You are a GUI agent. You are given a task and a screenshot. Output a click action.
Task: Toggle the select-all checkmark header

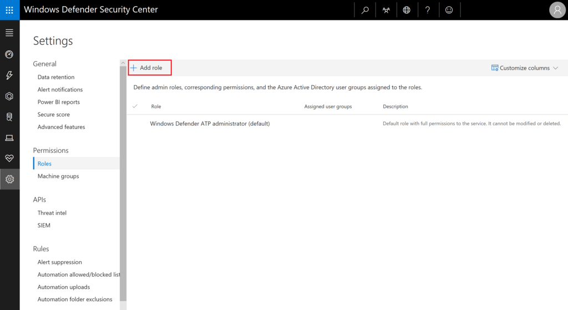[x=135, y=106]
